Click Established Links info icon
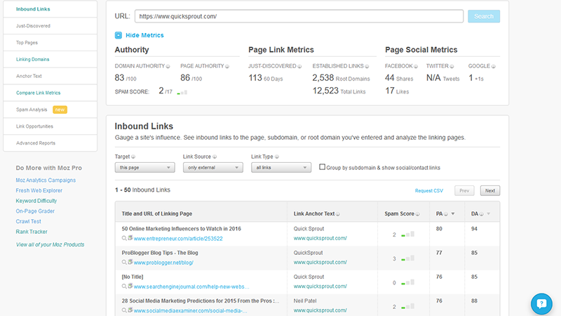Image resolution: width=561 pixels, height=316 pixels. pyautogui.click(x=367, y=66)
